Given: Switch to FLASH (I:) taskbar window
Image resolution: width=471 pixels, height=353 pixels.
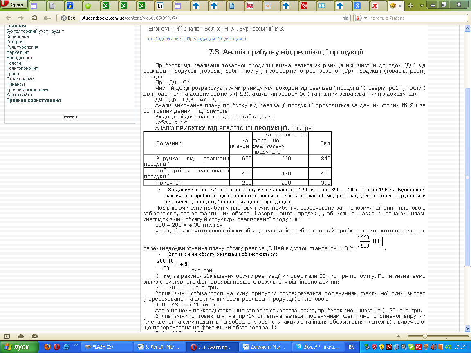Looking at the screenshot, I should [107, 347].
